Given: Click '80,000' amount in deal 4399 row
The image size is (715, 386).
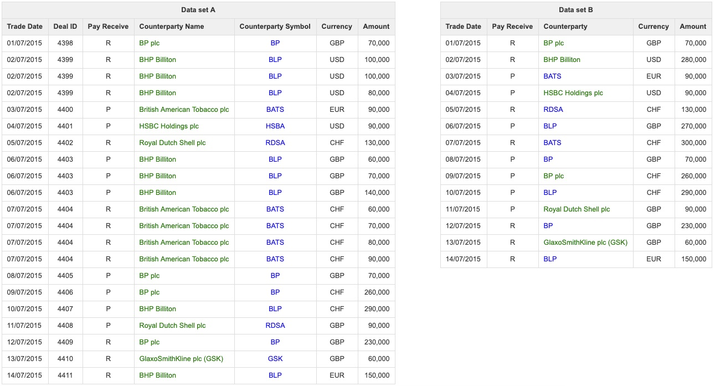Looking at the screenshot, I should pos(379,93).
